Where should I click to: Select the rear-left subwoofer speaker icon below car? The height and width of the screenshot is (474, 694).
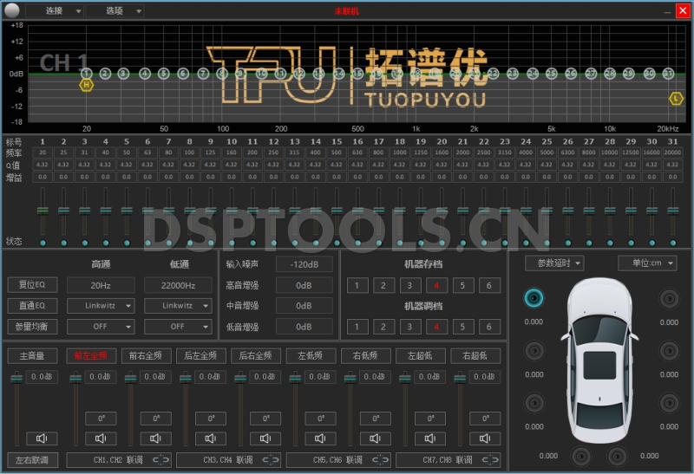point(581,456)
